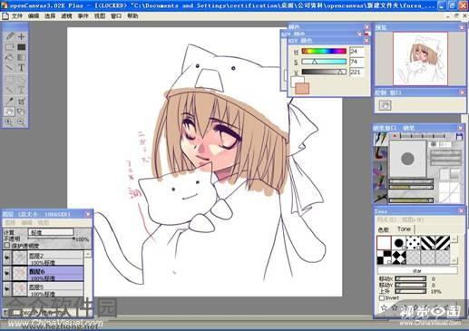Select the large black dot tone pattern
The height and width of the screenshot is (331, 469).
398,242
